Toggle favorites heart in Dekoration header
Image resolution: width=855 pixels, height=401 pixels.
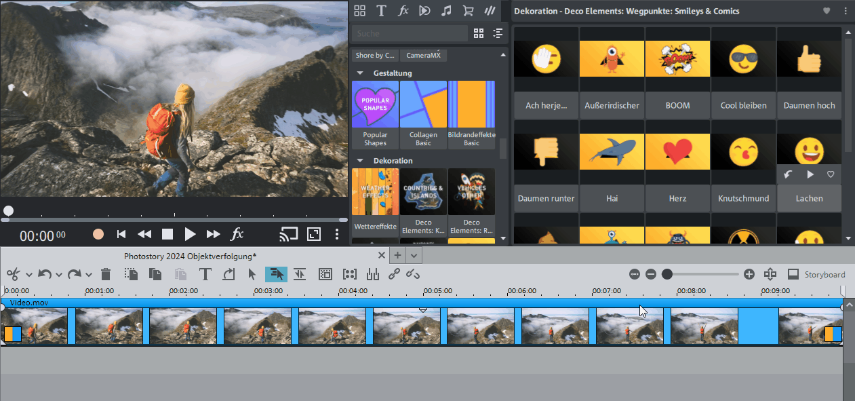(x=827, y=11)
